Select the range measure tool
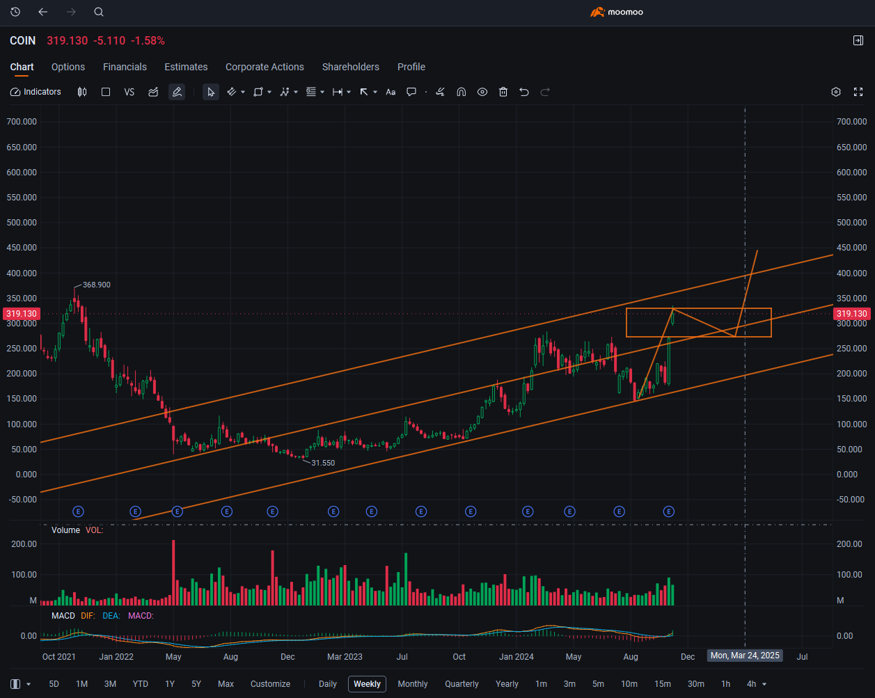Viewport: 875px width, 698px height. pyautogui.click(x=338, y=92)
